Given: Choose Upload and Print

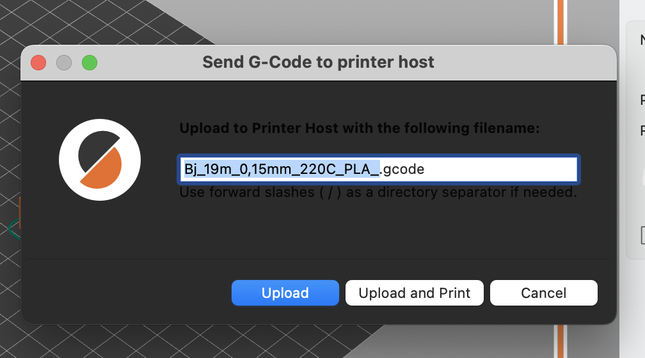Looking at the screenshot, I should [414, 293].
